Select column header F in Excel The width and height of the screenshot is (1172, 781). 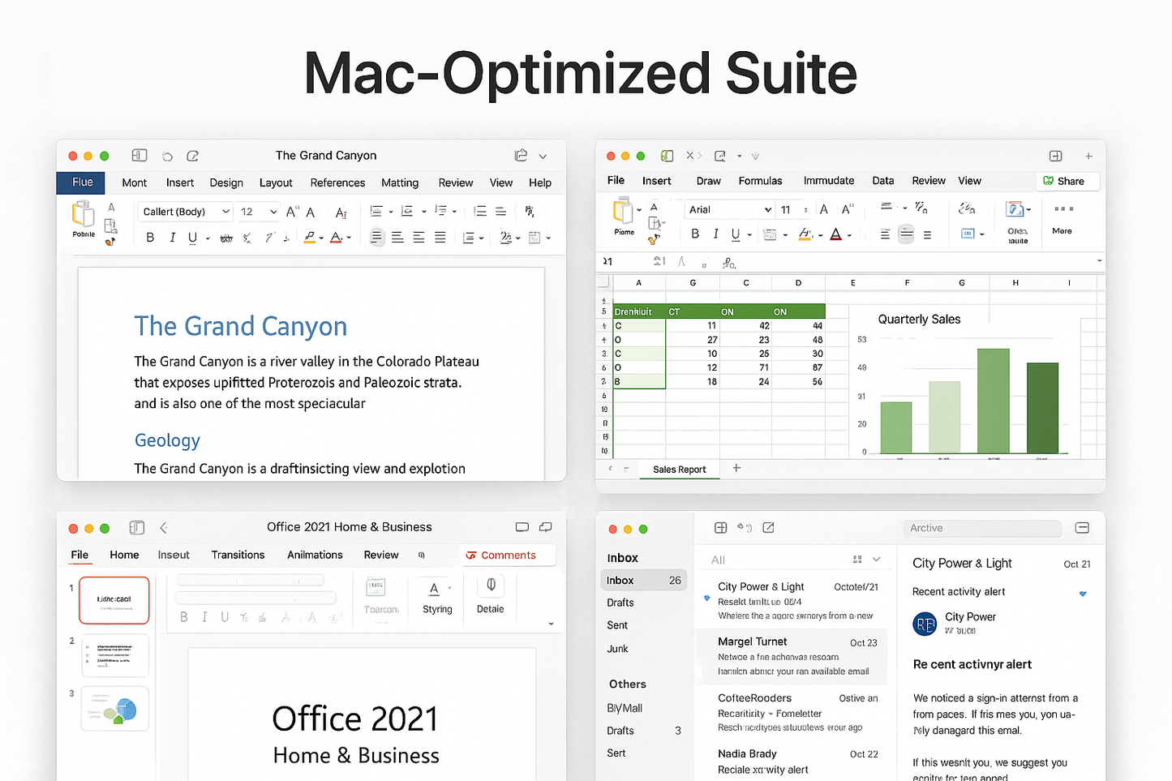[907, 283]
